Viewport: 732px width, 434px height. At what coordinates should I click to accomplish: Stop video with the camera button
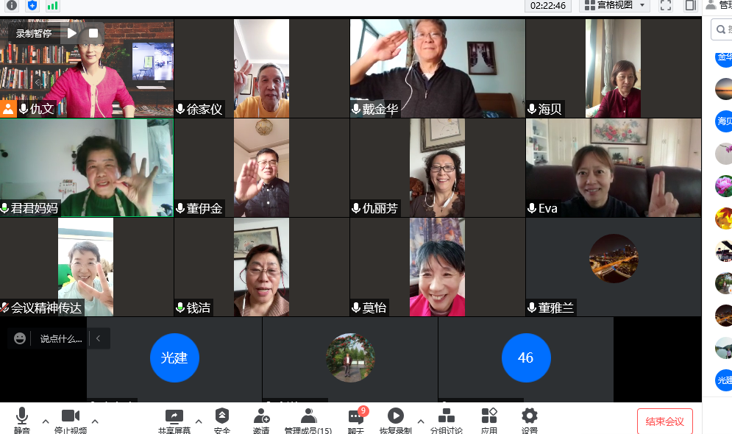71,419
